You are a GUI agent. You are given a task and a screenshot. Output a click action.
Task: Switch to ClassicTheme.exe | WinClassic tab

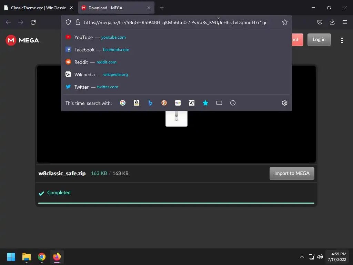click(x=39, y=8)
